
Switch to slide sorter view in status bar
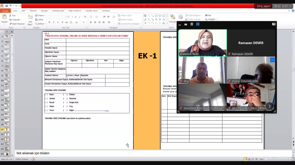[x=249, y=159]
